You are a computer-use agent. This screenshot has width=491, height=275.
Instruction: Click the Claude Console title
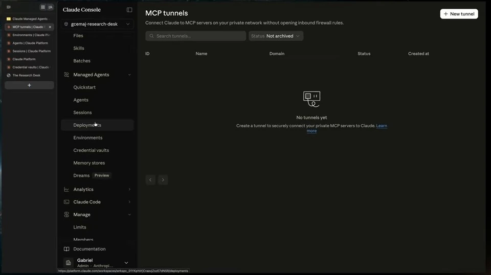click(82, 10)
